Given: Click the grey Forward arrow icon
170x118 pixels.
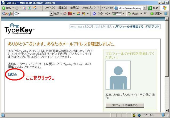Looking at the screenshot, I should click(16, 8).
